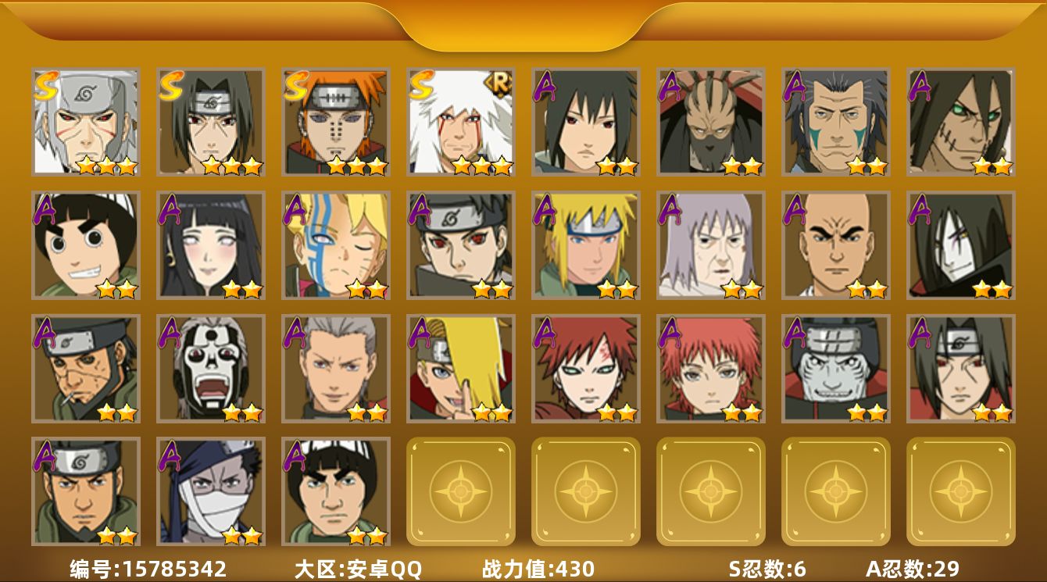Select the S-rank orange-haired pierced-face ninja card

(x=336, y=121)
